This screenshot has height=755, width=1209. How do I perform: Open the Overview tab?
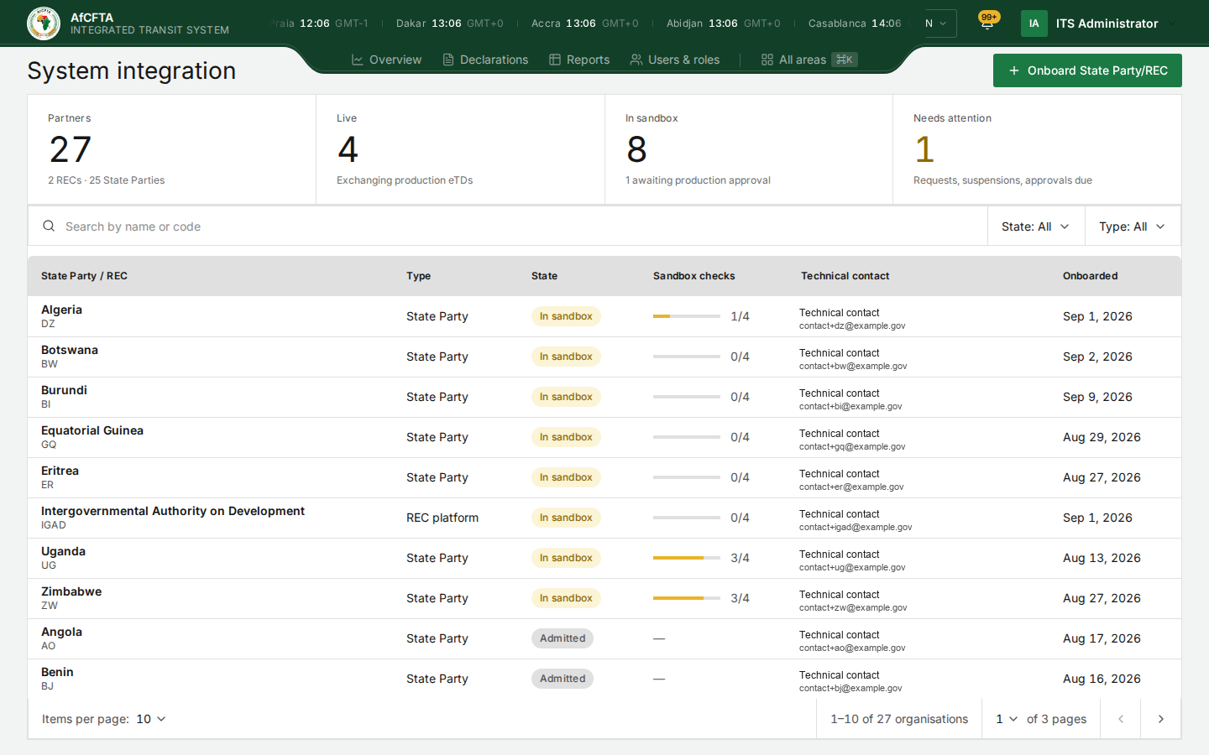tap(386, 60)
